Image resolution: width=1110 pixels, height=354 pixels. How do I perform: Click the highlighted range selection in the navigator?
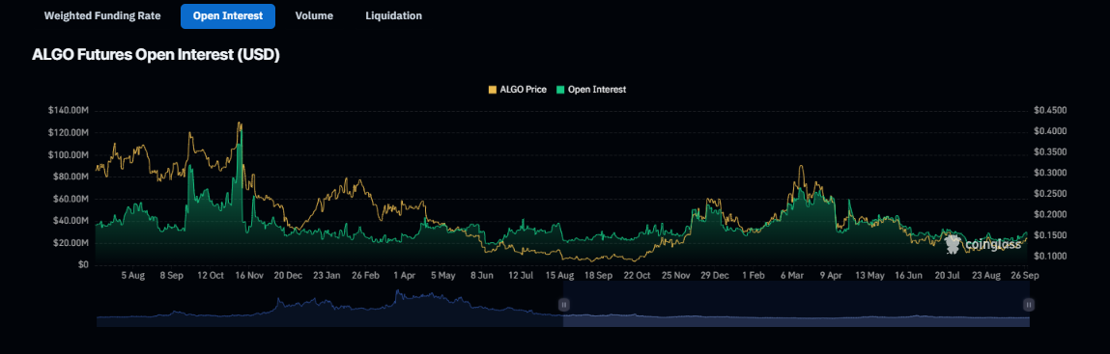click(796, 305)
